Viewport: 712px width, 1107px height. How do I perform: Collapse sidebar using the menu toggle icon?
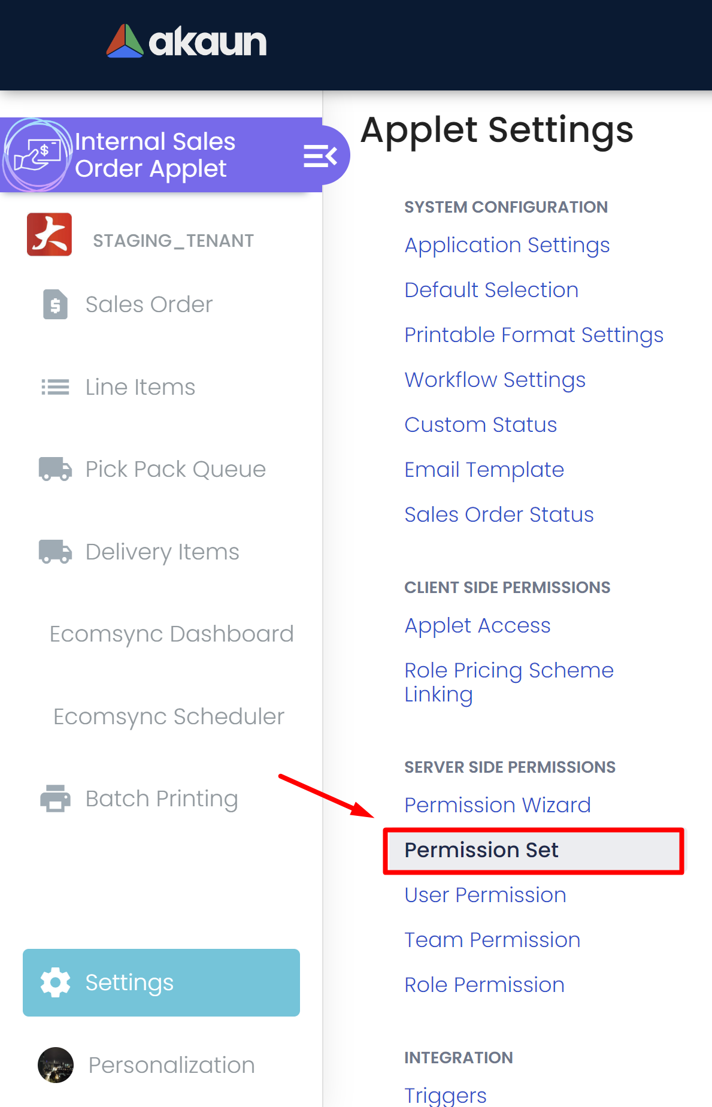point(320,156)
